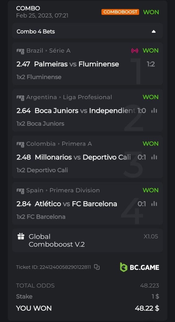Click the Brazil Série A league label

pos(48,50)
